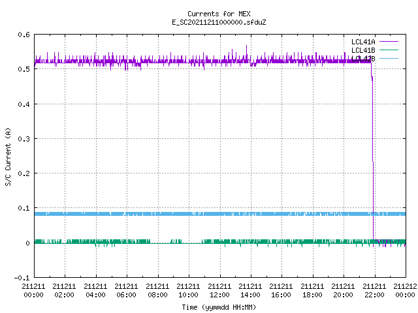
Task: Select the filename 'E_SC20211211000000.sfduZ'
Action: [x=219, y=22]
